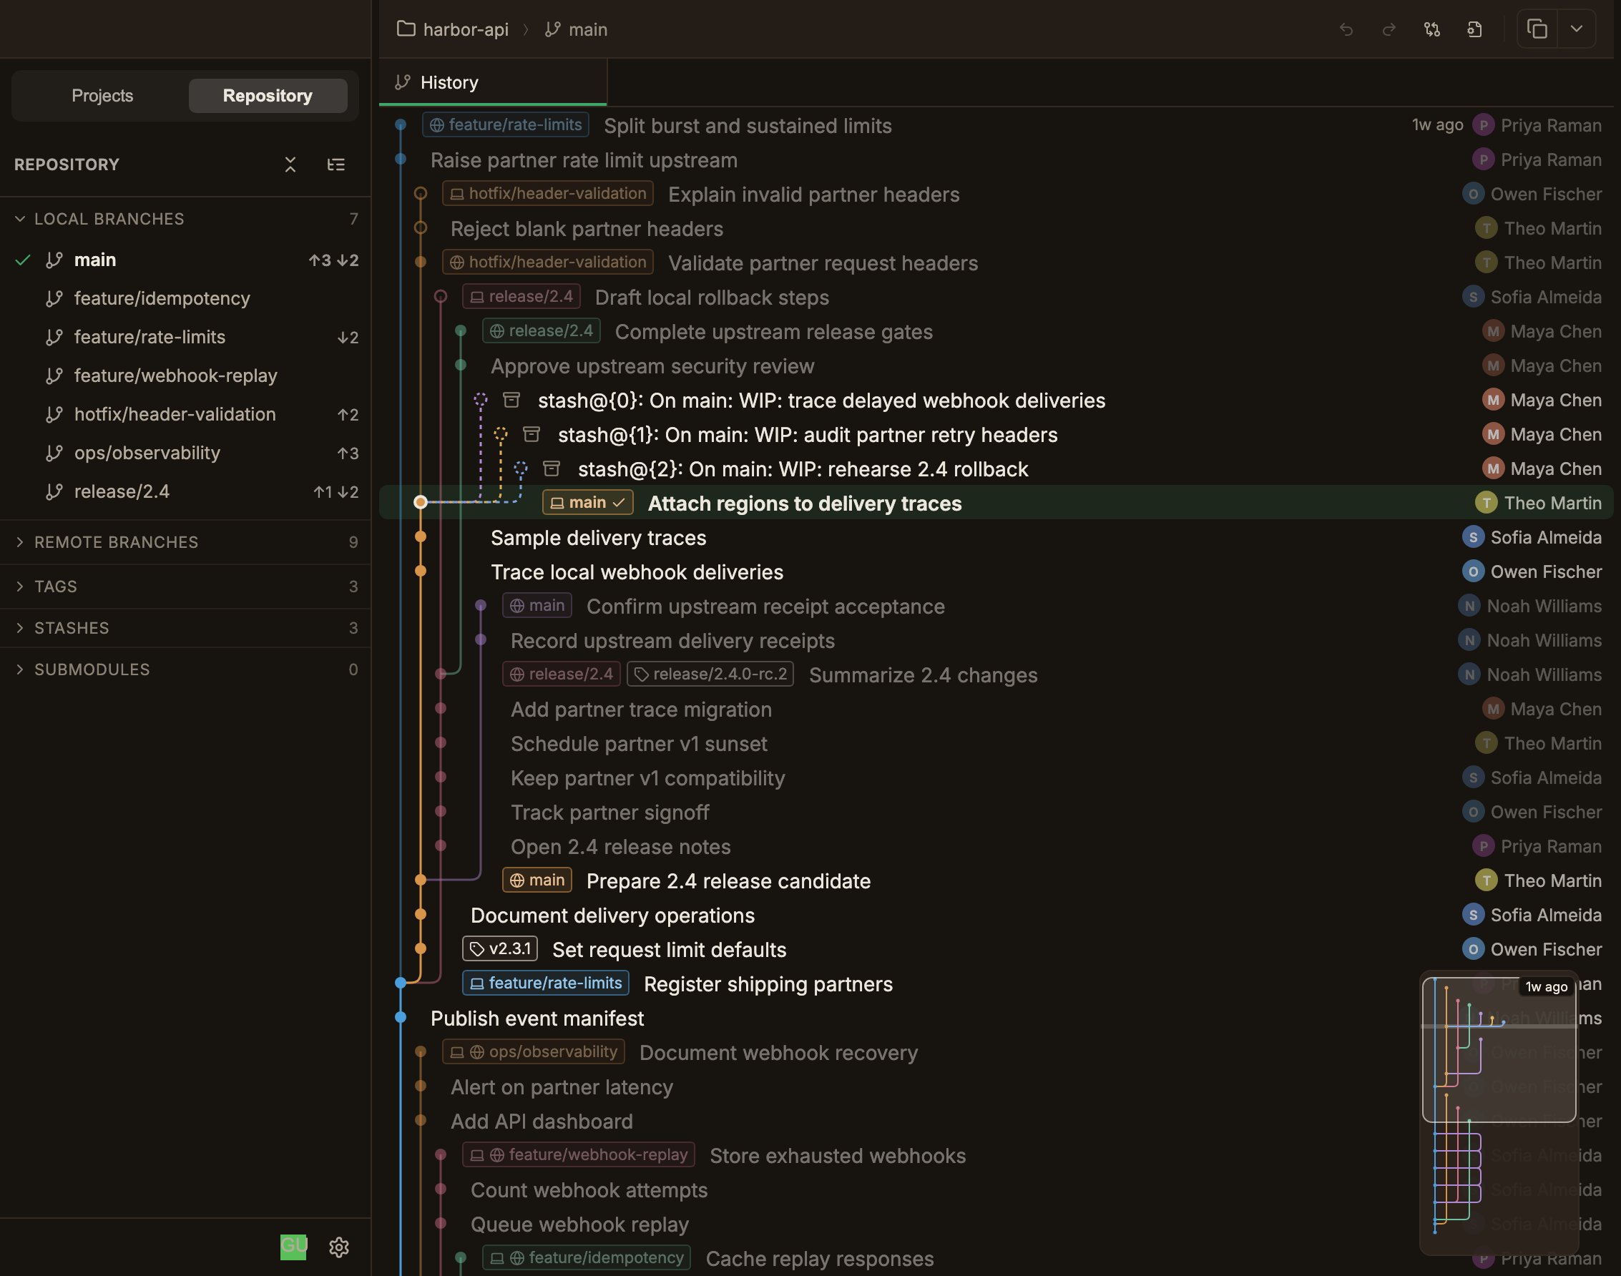Click stash icon for stash@{2} row

(x=552, y=469)
